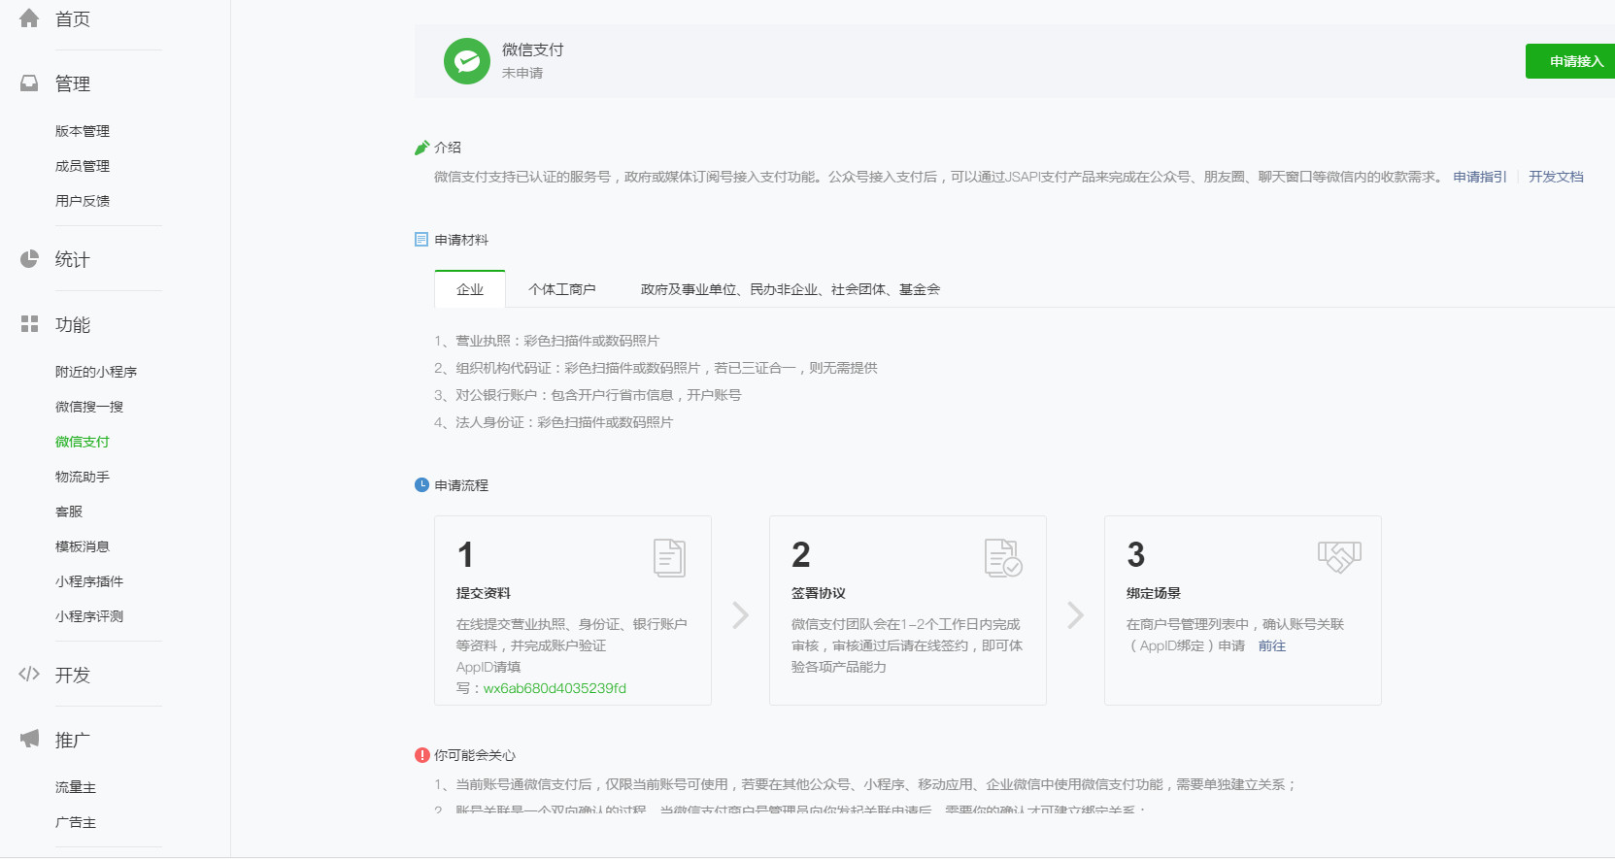The height and width of the screenshot is (859, 1615).
Task: Click the clock icon beside 申请流程
Action: click(x=421, y=485)
